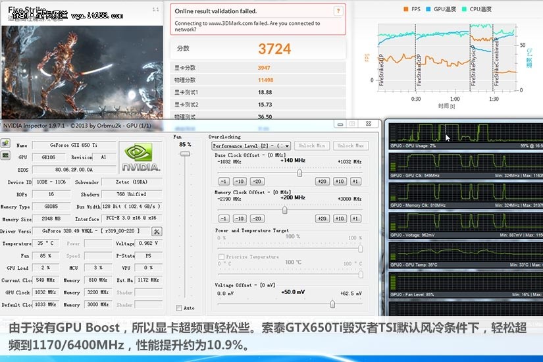Click +1 under Memory Clock Offset
The height and width of the screenshot is (362, 543).
point(355,219)
